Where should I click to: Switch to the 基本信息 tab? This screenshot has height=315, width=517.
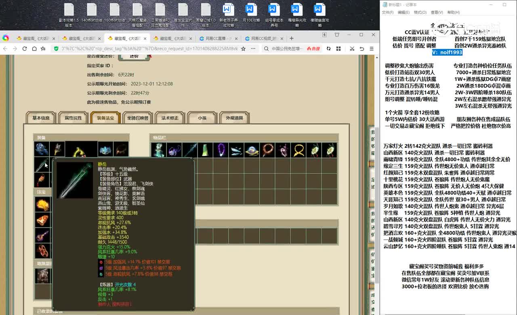41,118
